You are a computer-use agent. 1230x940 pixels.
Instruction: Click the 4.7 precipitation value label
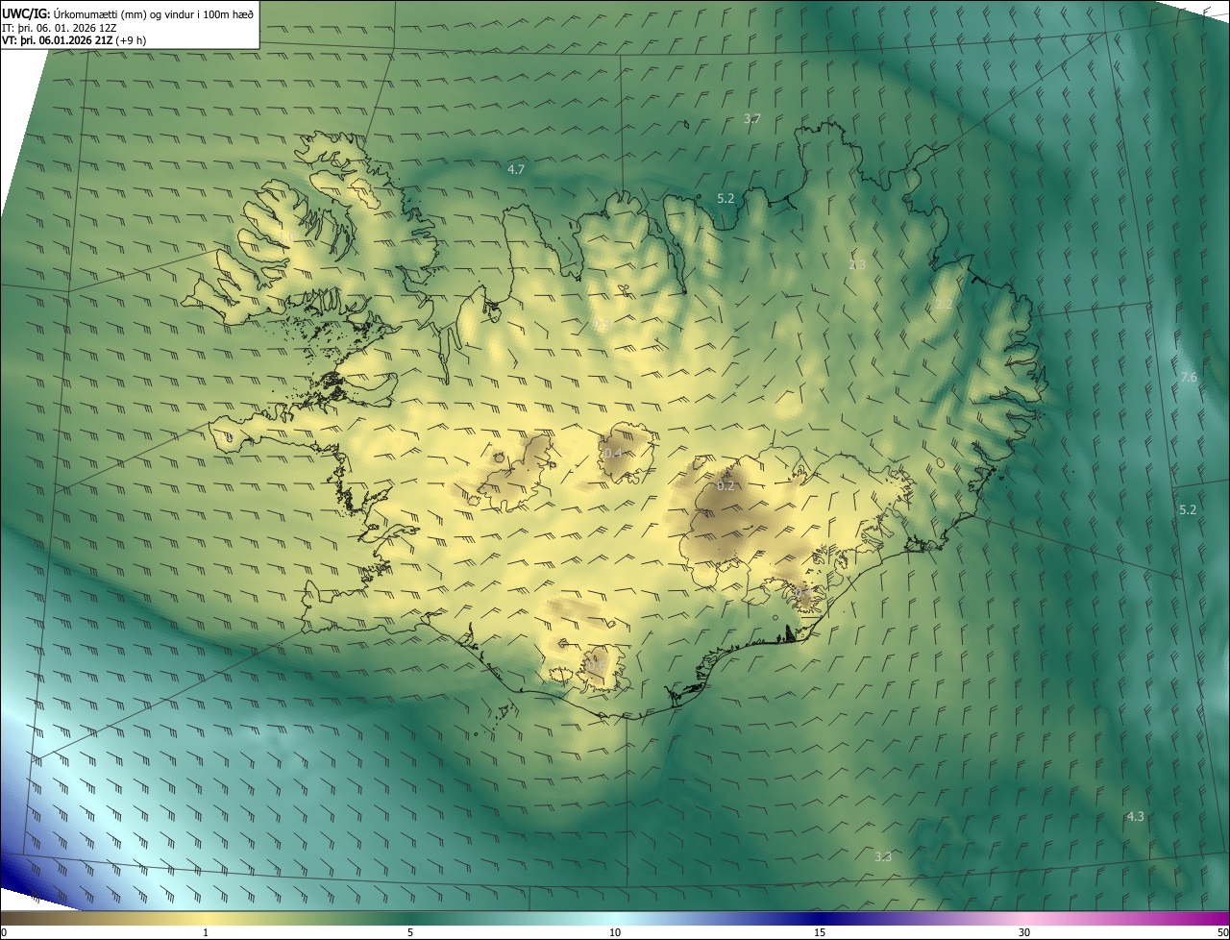(516, 169)
